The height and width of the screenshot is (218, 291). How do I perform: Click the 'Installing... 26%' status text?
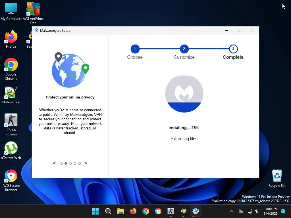point(184,128)
